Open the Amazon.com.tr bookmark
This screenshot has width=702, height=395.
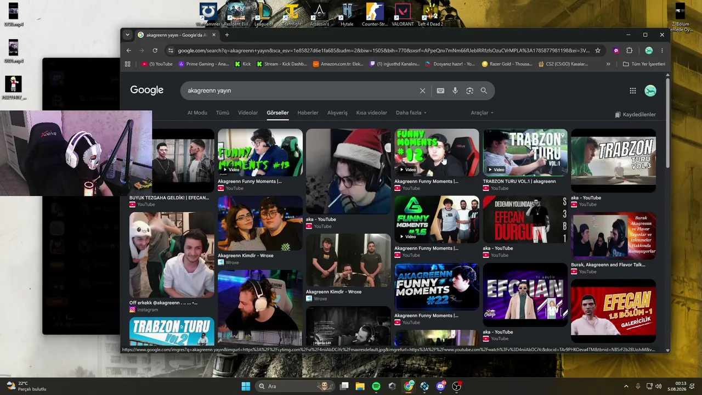338,64
